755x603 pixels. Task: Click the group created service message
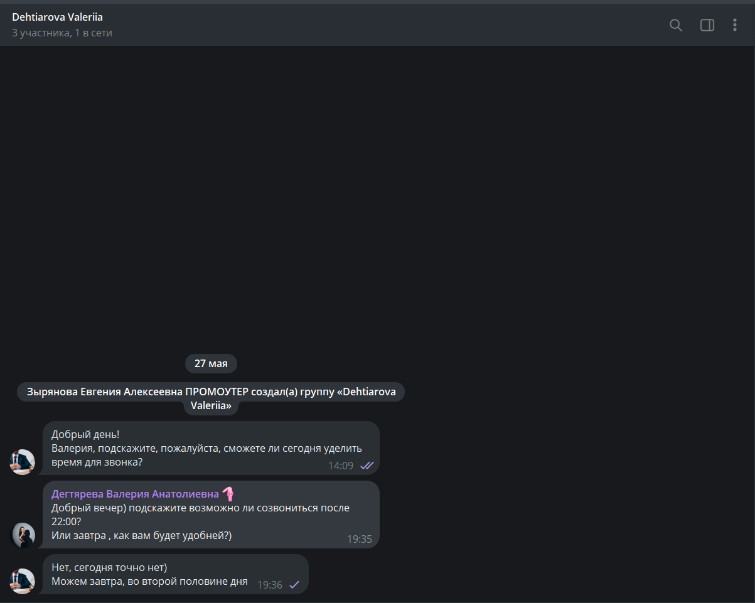click(211, 398)
